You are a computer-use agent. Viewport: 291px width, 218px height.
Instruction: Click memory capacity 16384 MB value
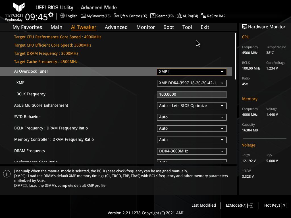pos(250,130)
